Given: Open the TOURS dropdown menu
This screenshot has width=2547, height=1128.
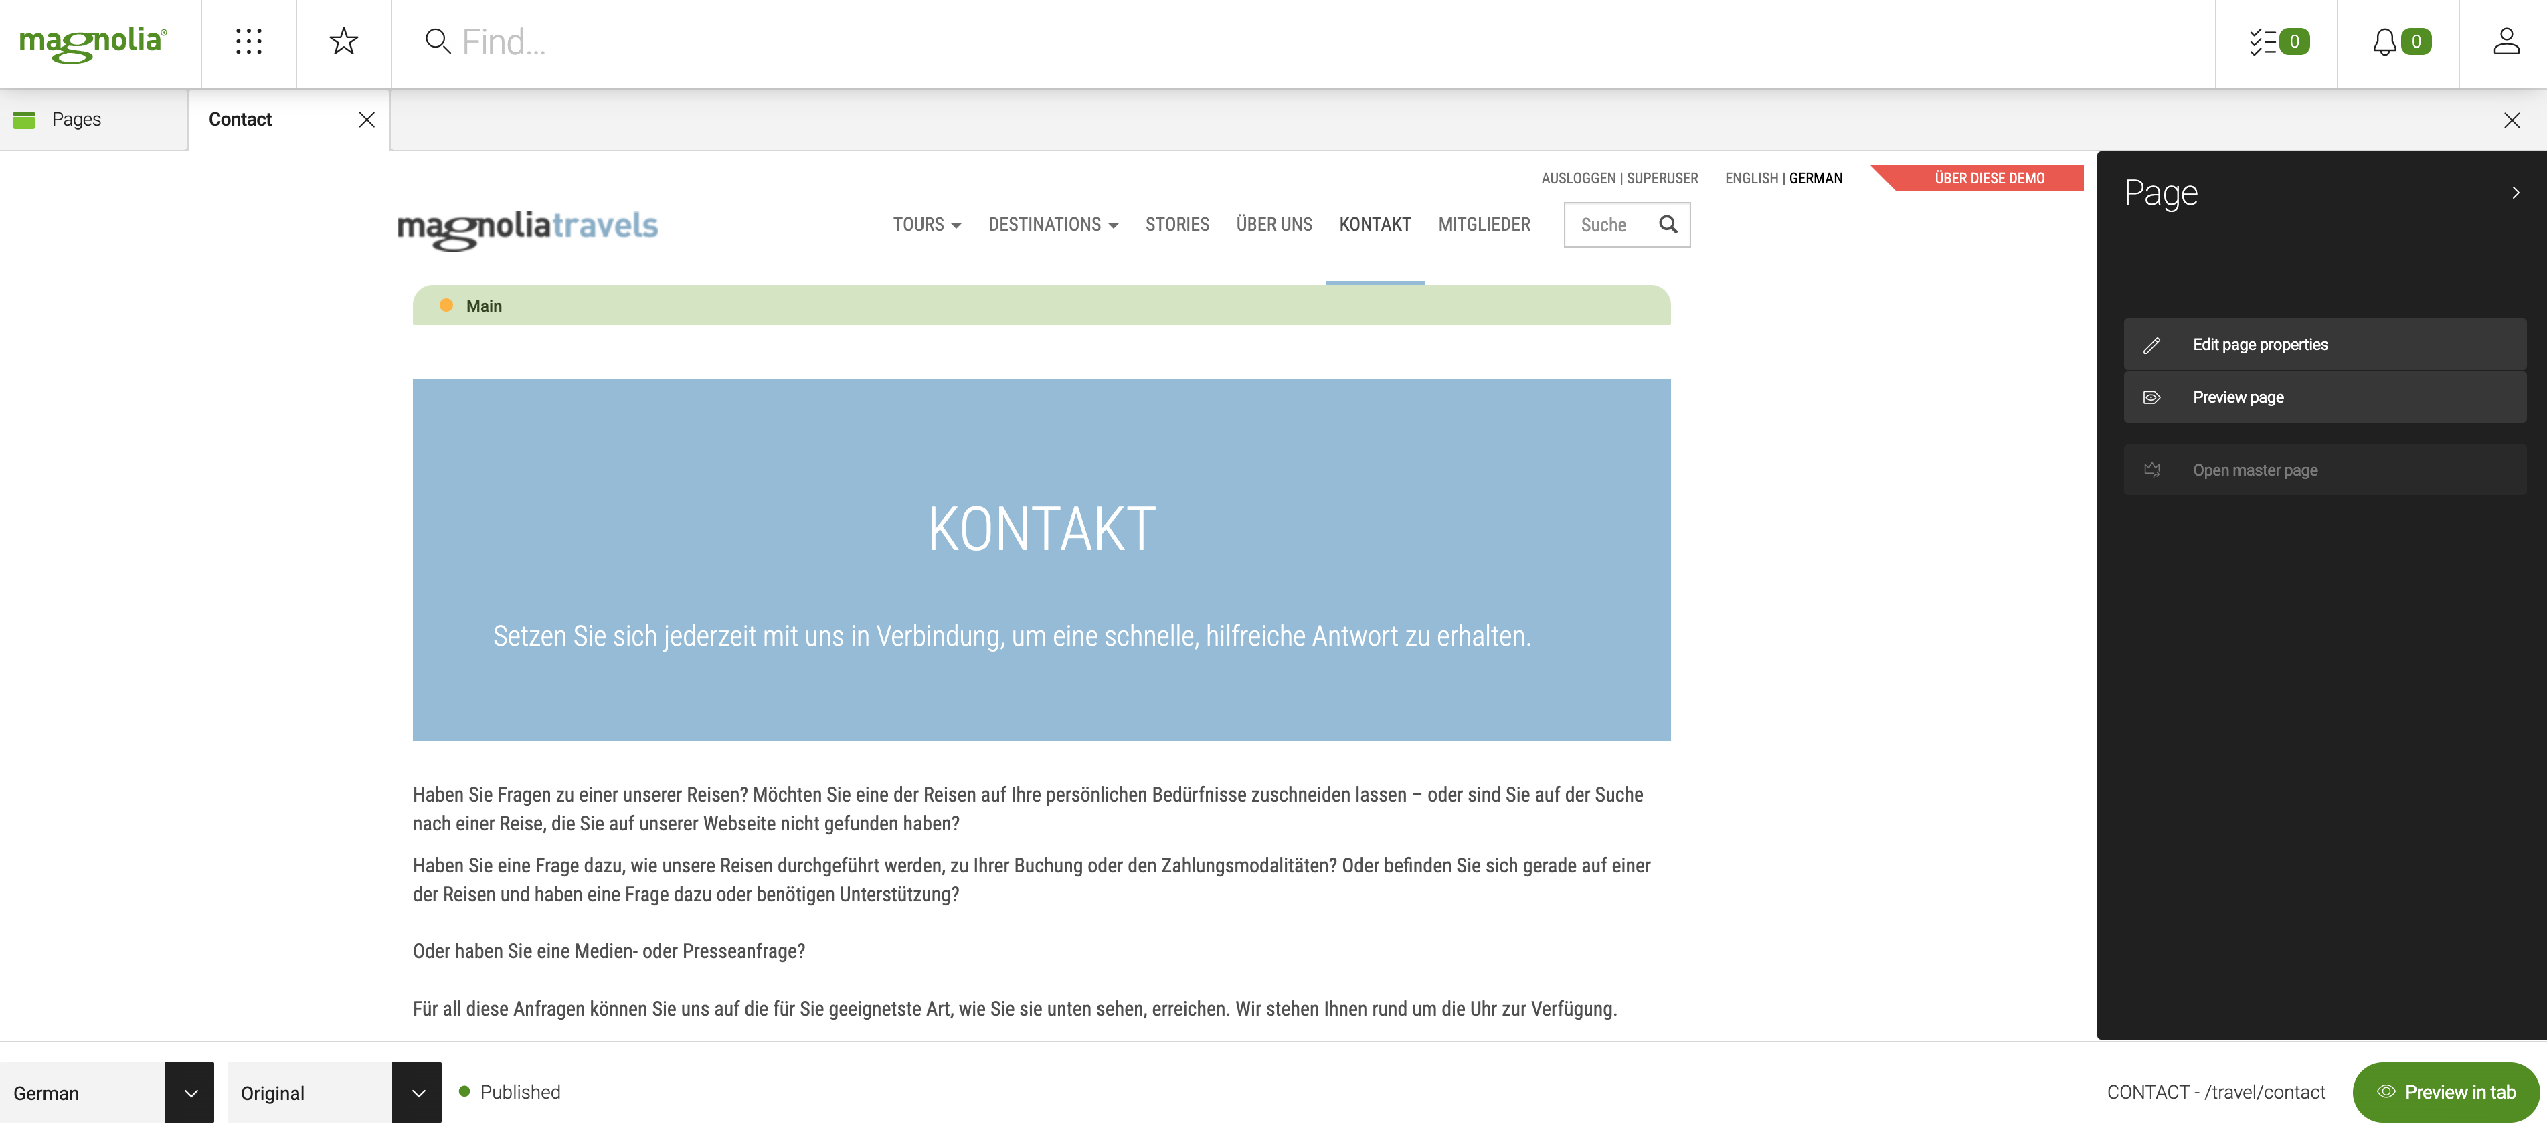Looking at the screenshot, I should tap(926, 225).
